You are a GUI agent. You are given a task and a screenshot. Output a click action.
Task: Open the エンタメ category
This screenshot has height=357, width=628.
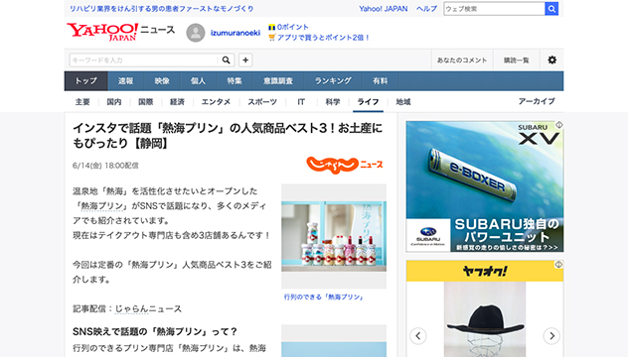[216, 102]
